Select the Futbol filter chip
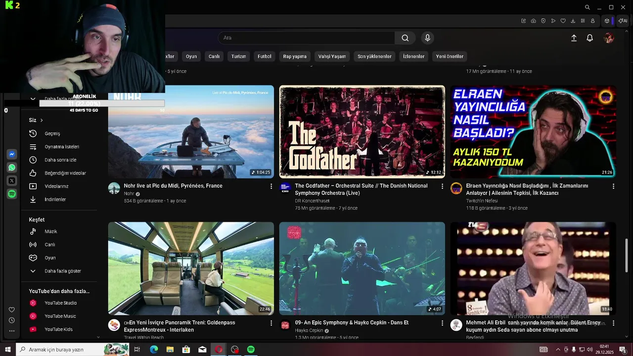 click(265, 56)
